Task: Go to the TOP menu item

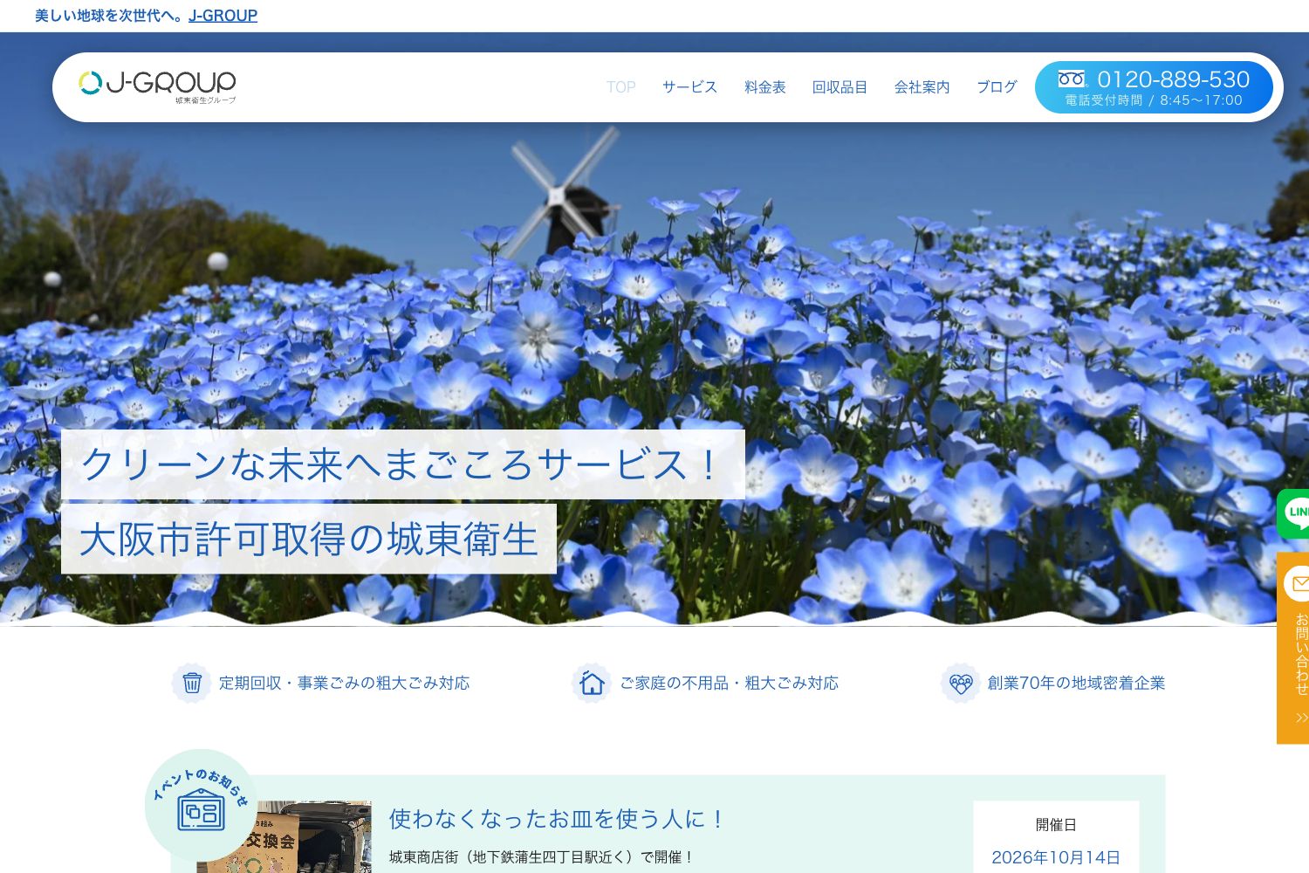Action: (621, 87)
